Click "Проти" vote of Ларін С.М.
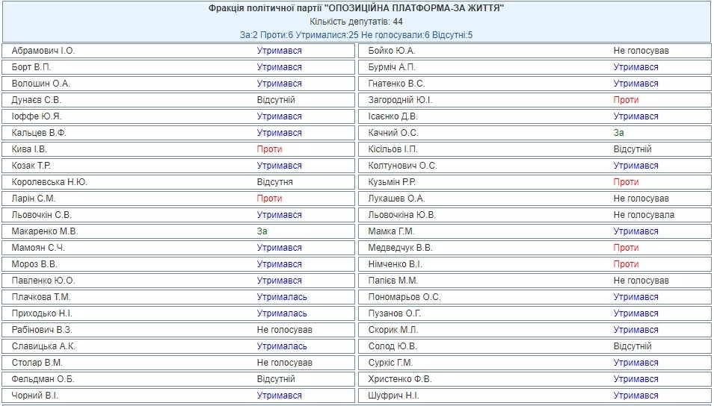The image size is (714, 406). 269,199
